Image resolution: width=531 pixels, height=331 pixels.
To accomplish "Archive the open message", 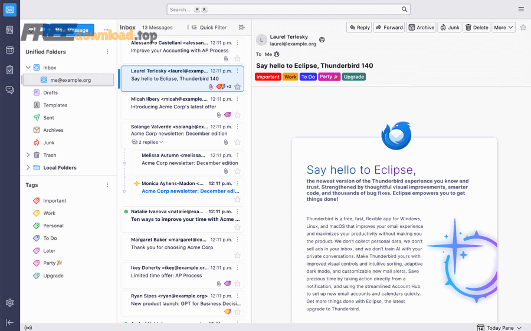I will point(421,27).
